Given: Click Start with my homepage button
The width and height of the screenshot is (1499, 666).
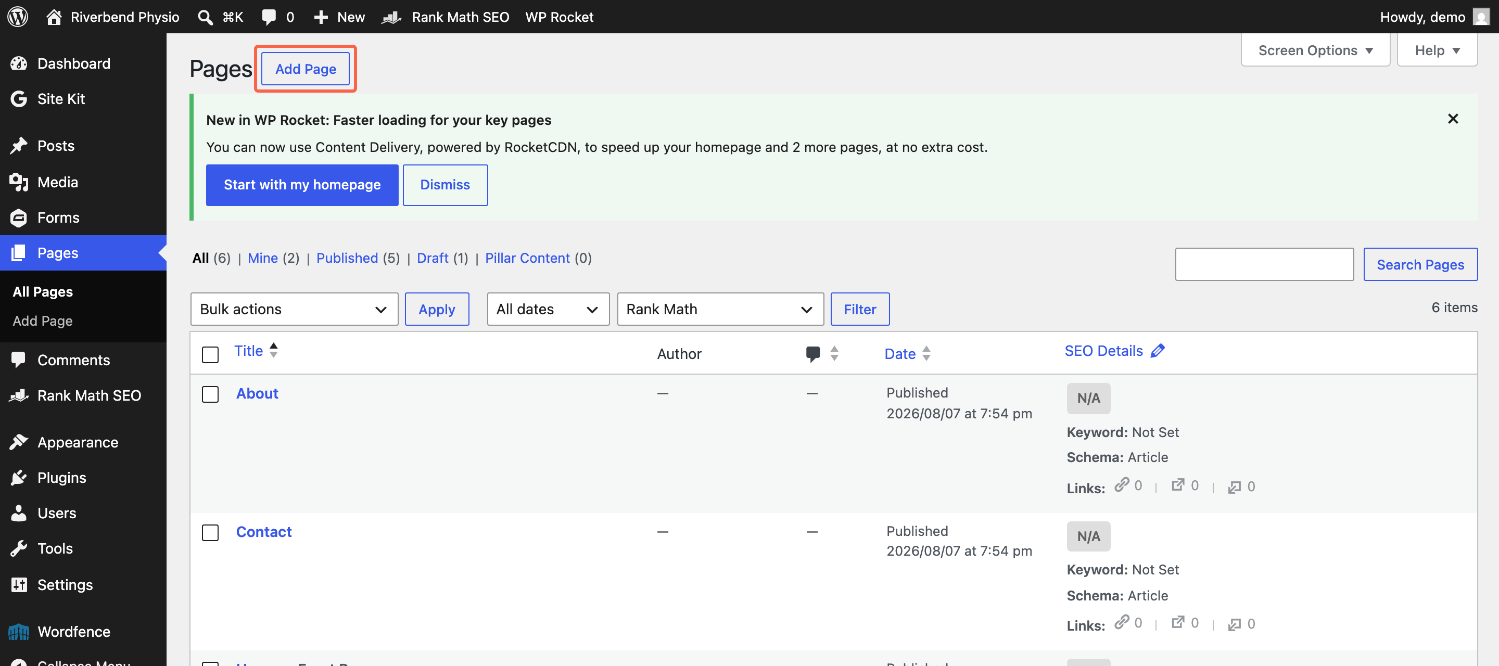Looking at the screenshot, I should point(302,184).
